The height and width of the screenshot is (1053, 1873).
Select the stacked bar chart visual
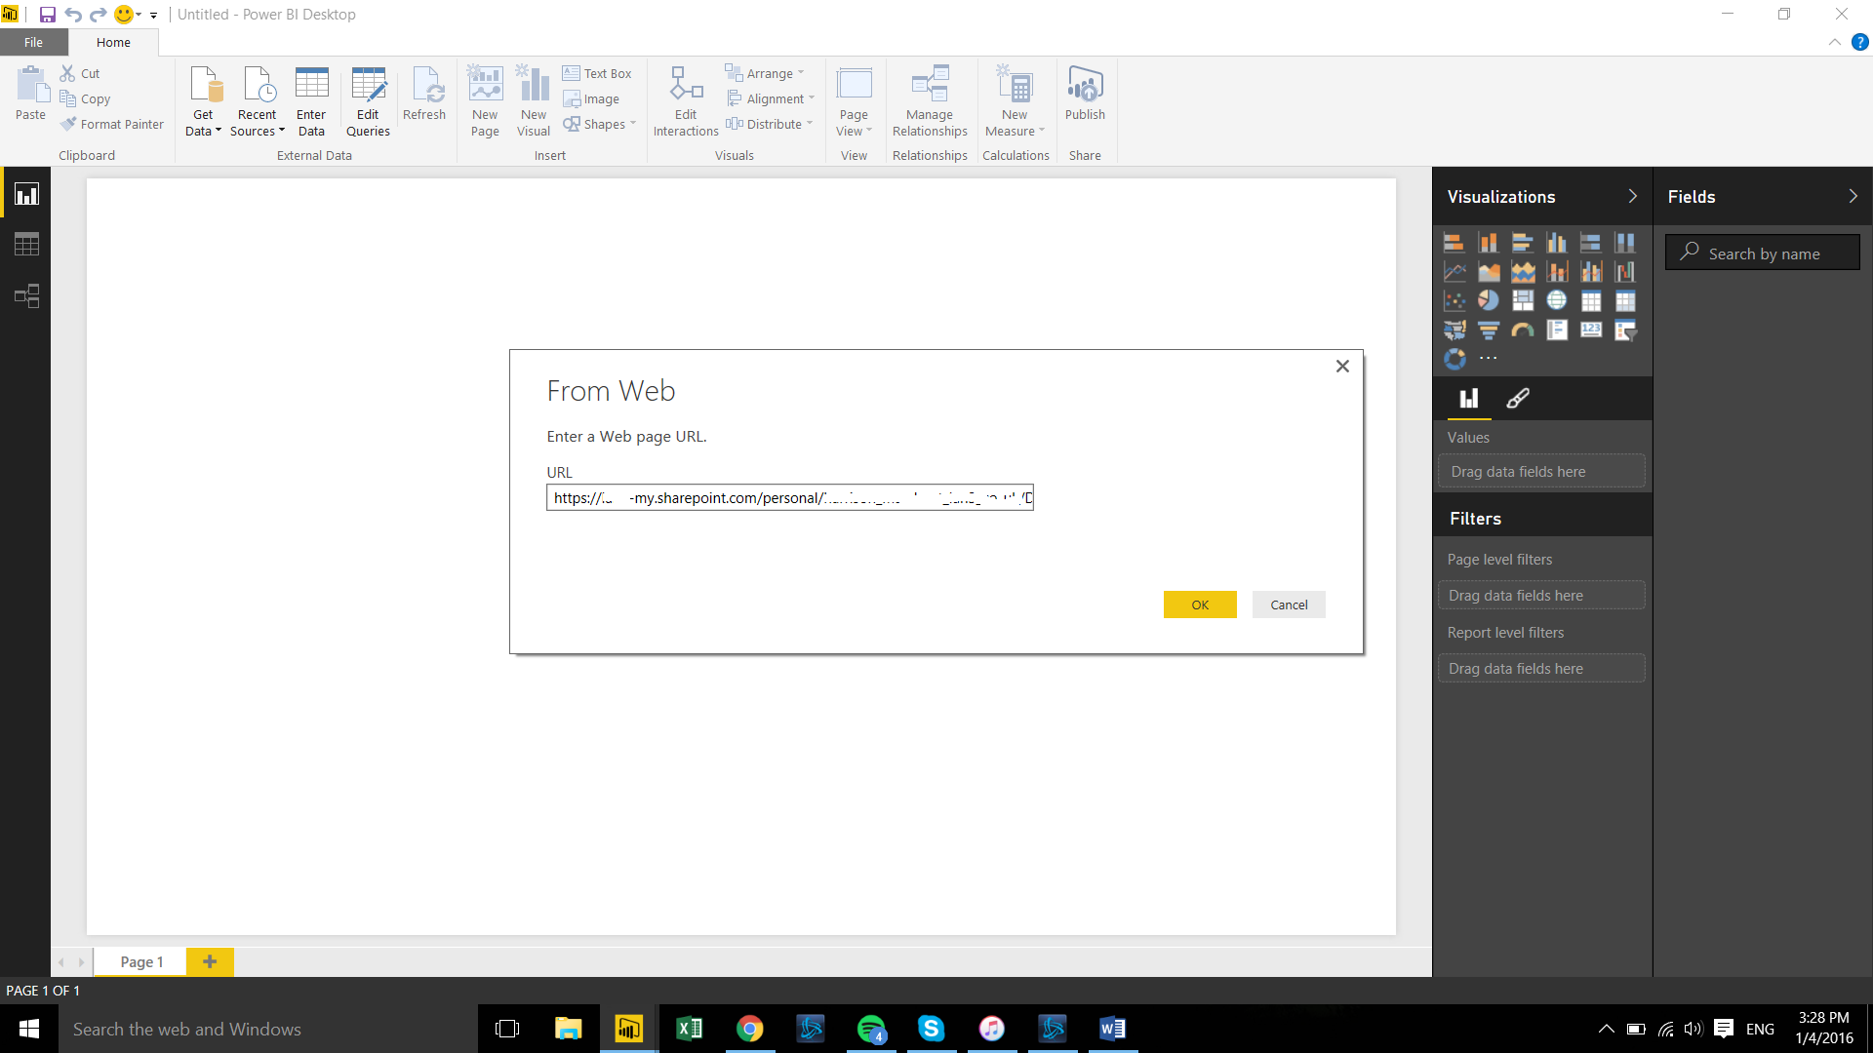point(1455,242)
